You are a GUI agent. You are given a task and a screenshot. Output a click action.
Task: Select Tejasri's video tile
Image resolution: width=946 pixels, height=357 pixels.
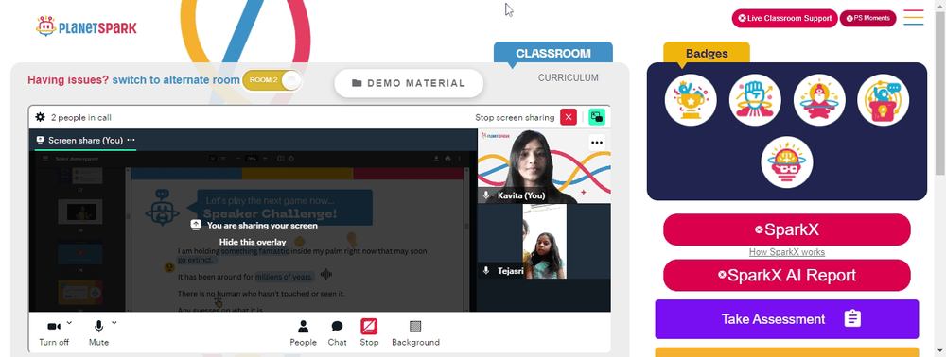point(544,242)
